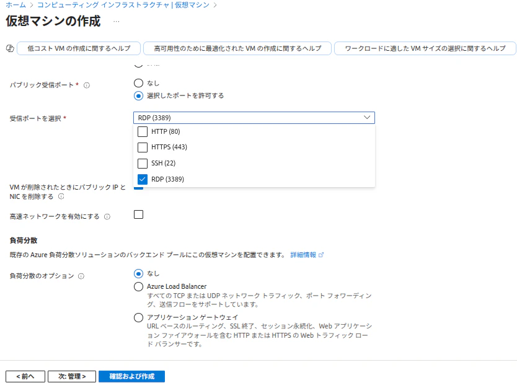The width and height of the screenshot is (517, 383).
Task: Click the 仮想マシンの作成 page title
Action: click(x=53, y=21)
